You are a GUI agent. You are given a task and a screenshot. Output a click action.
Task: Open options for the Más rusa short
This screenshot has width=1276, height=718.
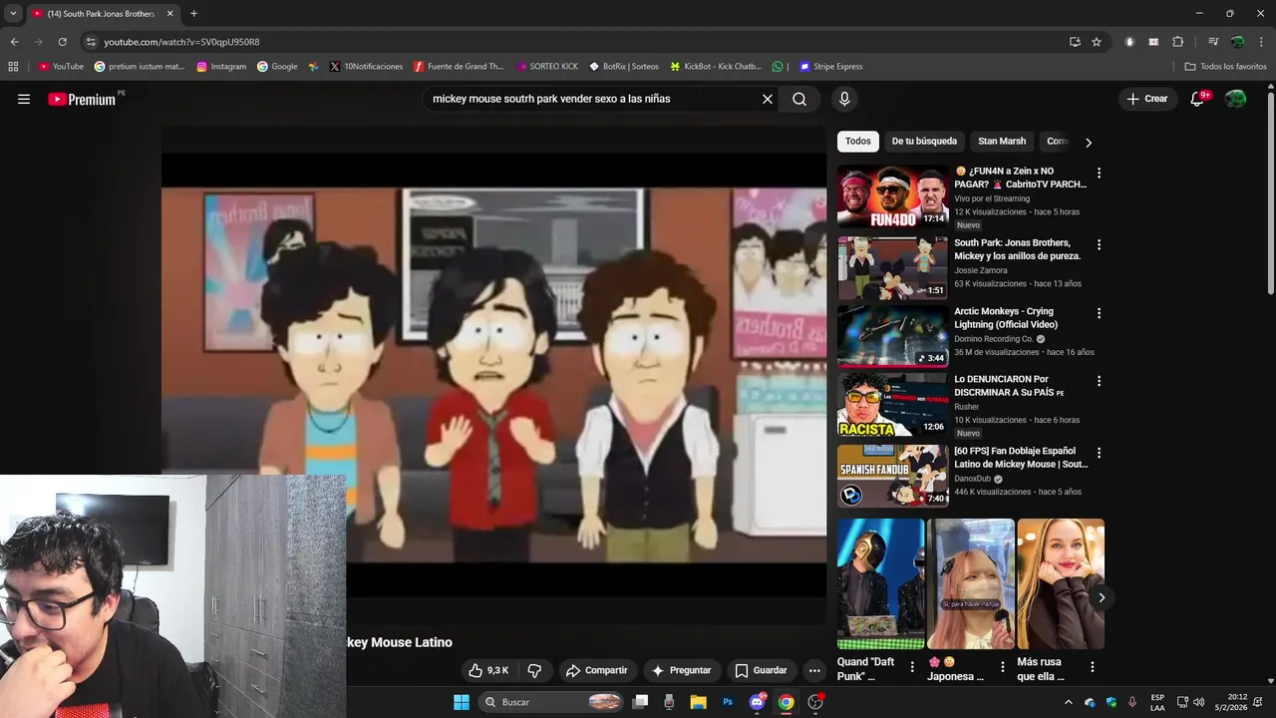[1092, 667]
